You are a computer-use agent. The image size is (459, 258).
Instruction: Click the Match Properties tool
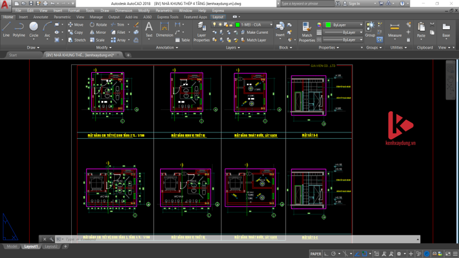pos(307,32)
